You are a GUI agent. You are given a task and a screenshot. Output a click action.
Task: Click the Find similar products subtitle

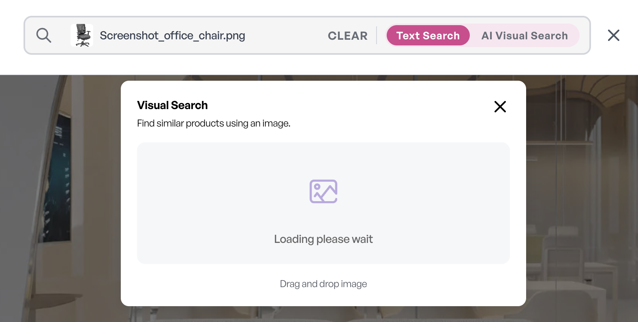(214, 123)
